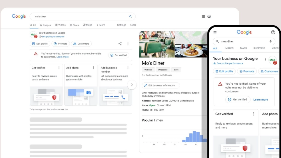Switch to Videos tab on desktop search
The height and width of the screenshot is (158, 281).
[x=60, y=25]
